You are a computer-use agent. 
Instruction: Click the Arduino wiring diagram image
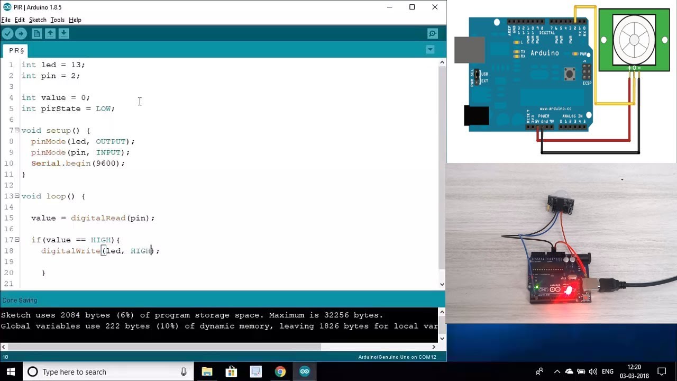coord(562,81)
